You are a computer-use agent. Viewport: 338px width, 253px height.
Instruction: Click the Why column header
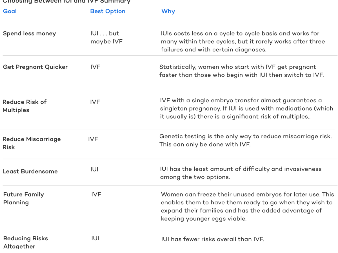click(x=168, y=11)
